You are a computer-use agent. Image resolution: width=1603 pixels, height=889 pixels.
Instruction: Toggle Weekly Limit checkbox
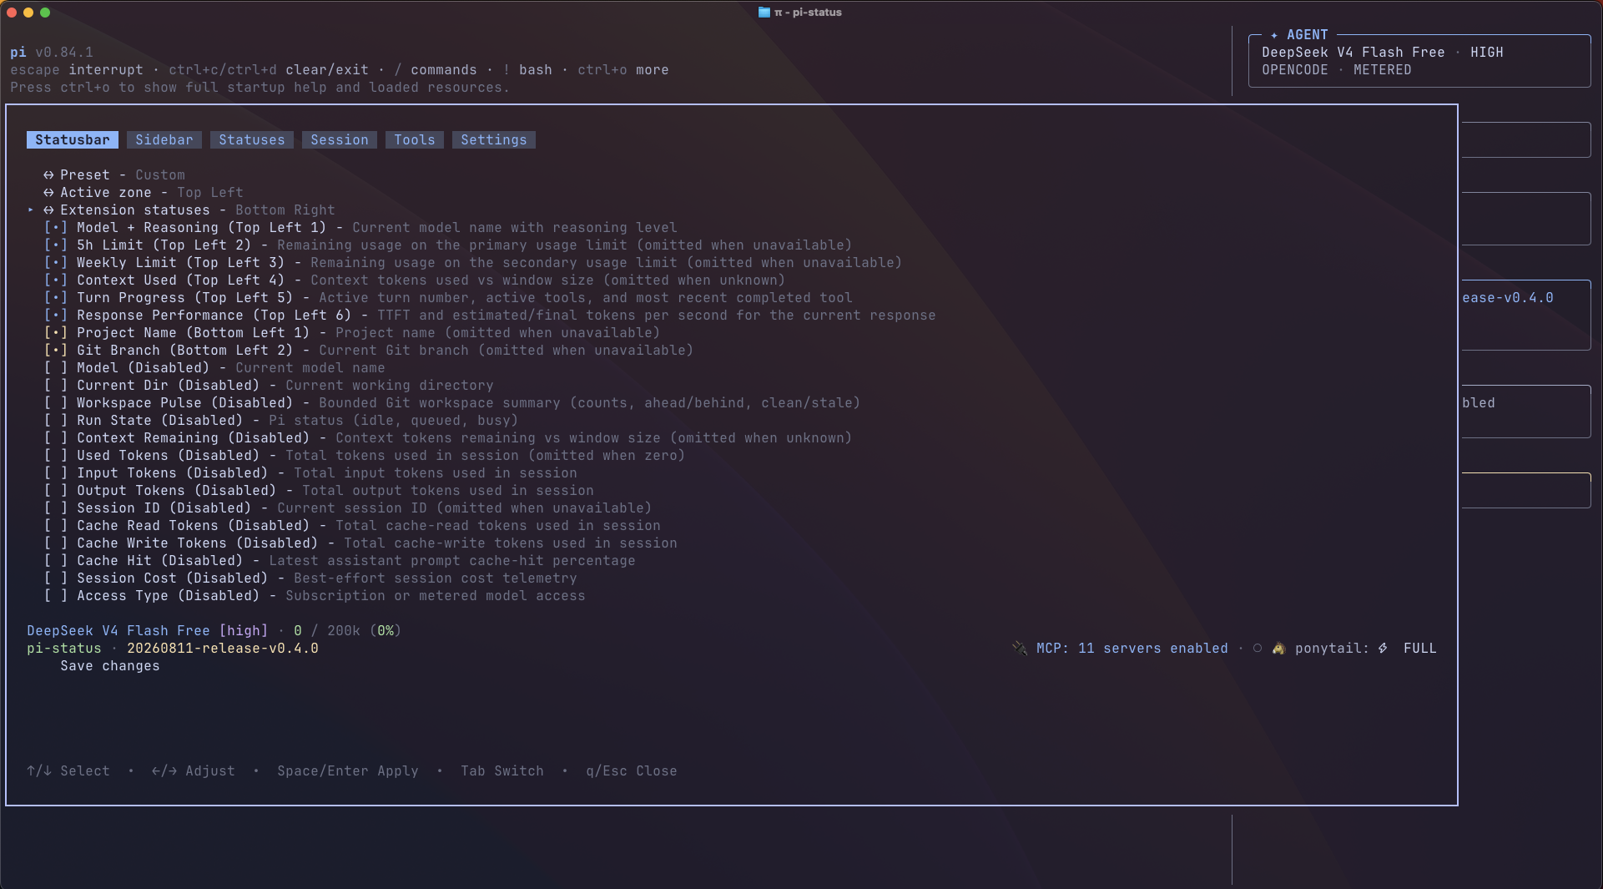pyautogui.click(x=56, y=263)
